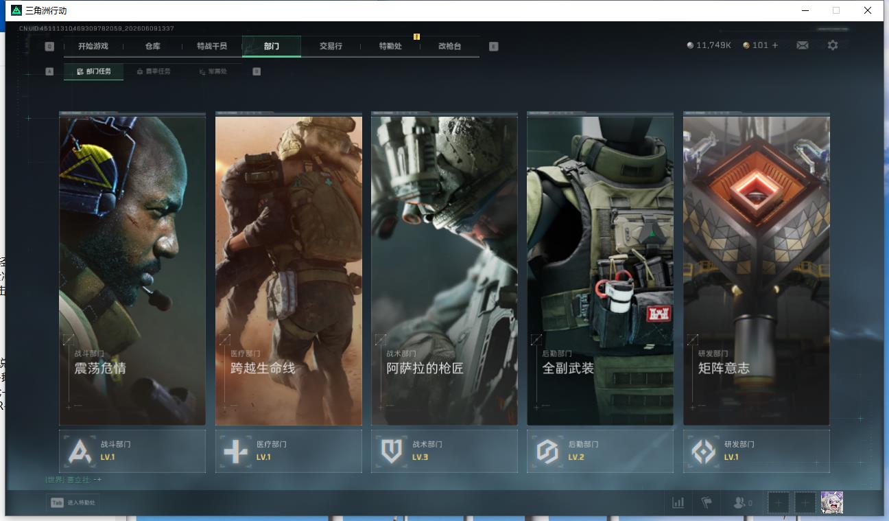Open the 军需处 sub-tab
Screen dimensions: 889x521
pos(213,71)
